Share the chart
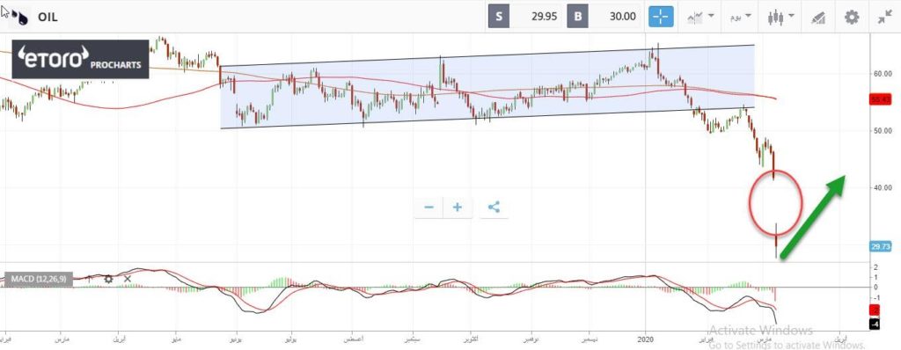 point(494,207)
